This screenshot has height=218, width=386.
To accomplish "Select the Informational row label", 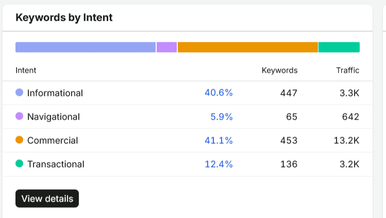I will [55, 93].
